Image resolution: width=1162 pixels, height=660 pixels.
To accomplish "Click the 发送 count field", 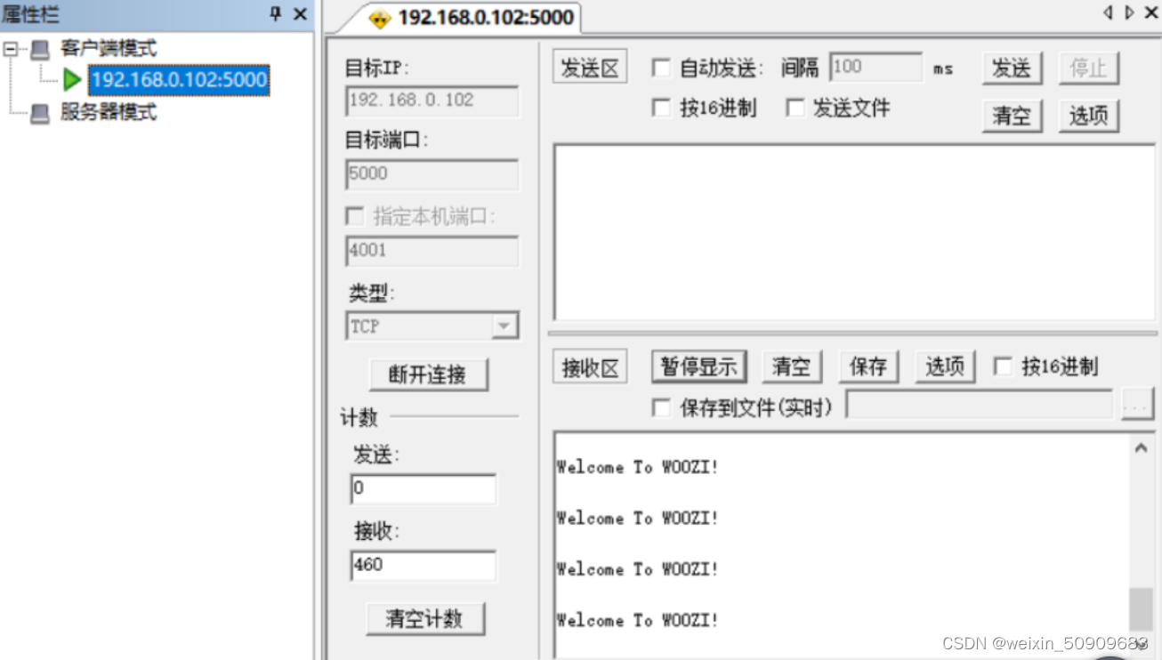I will (x=424, y=489).
